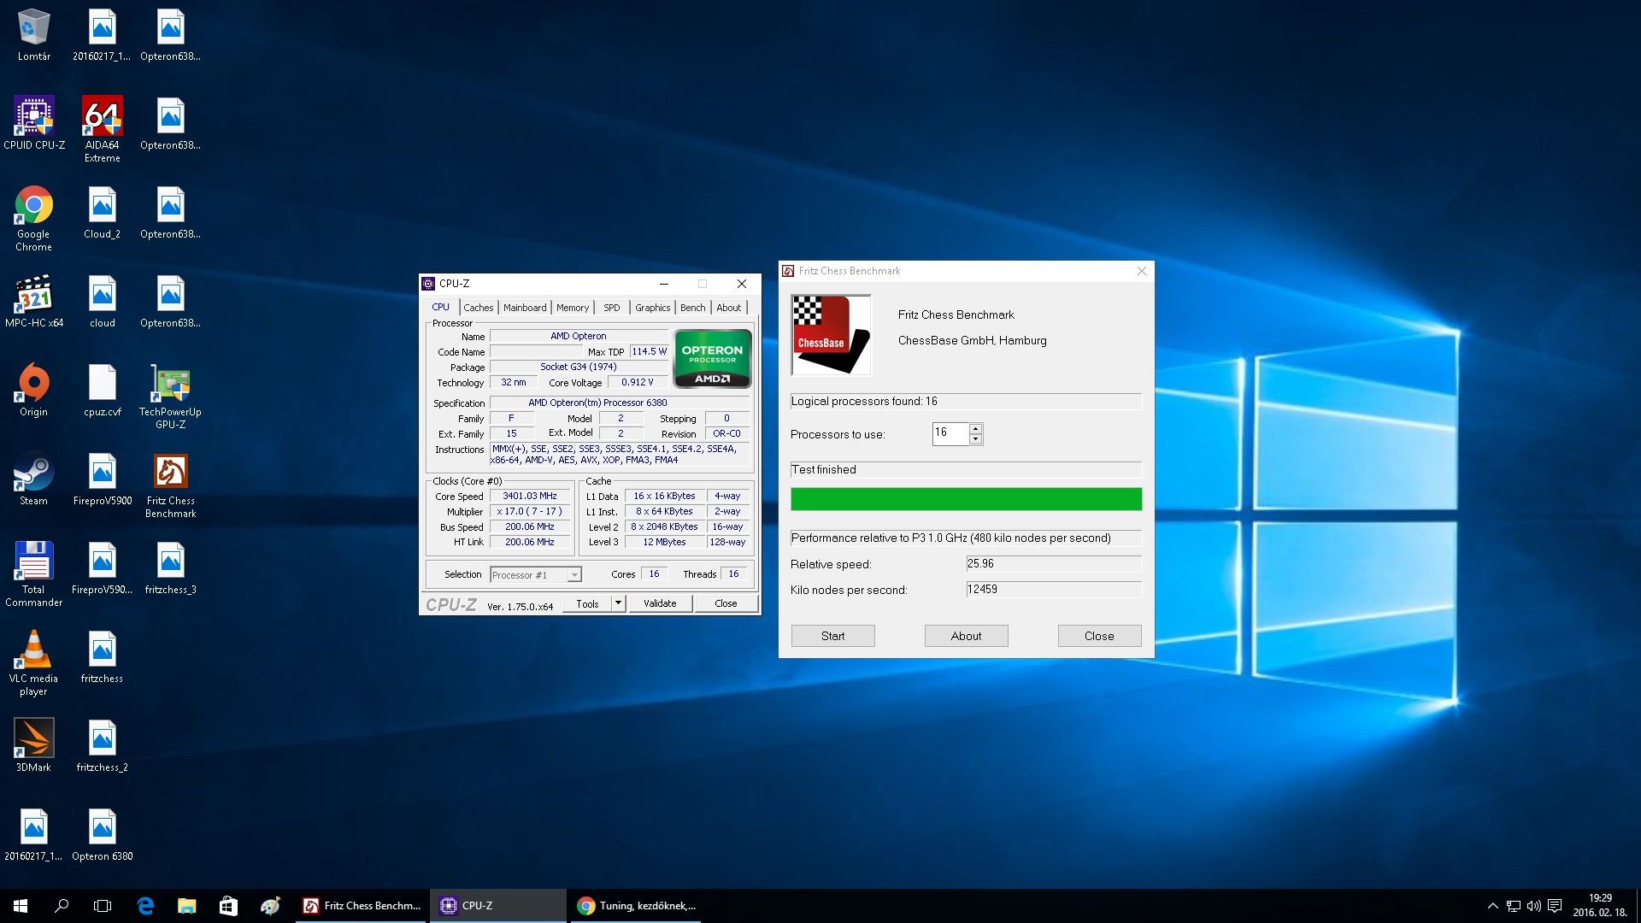Open Task View from the taskbar
The height and width of the screenshot is (923, 1641).
point(103,906)
